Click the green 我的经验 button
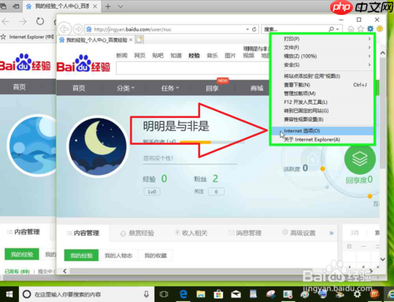The width and height of the screenshot is (394, 302). tap(81, 256)
